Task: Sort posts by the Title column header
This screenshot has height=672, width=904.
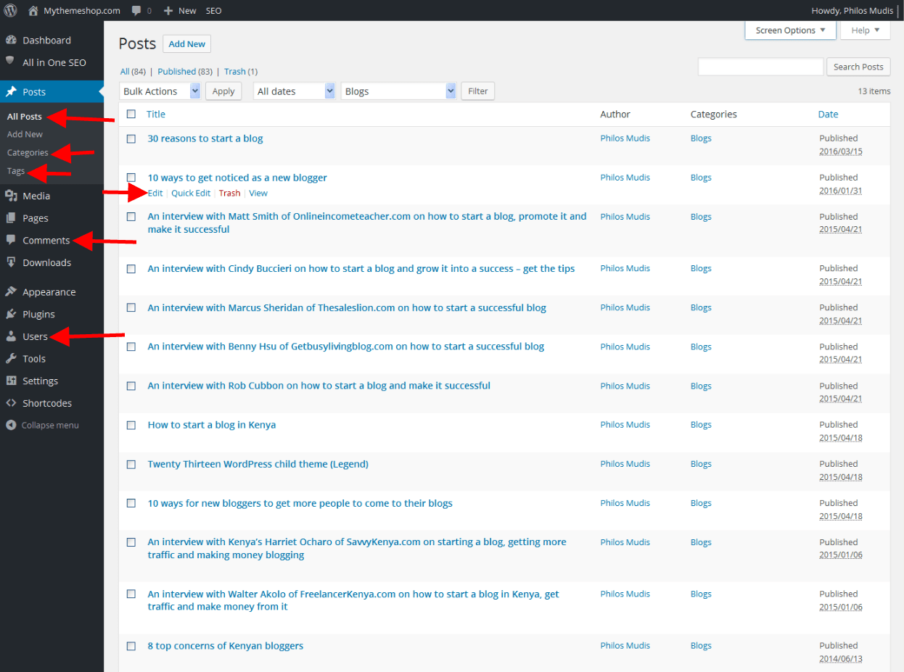Action: click(156, 114)
